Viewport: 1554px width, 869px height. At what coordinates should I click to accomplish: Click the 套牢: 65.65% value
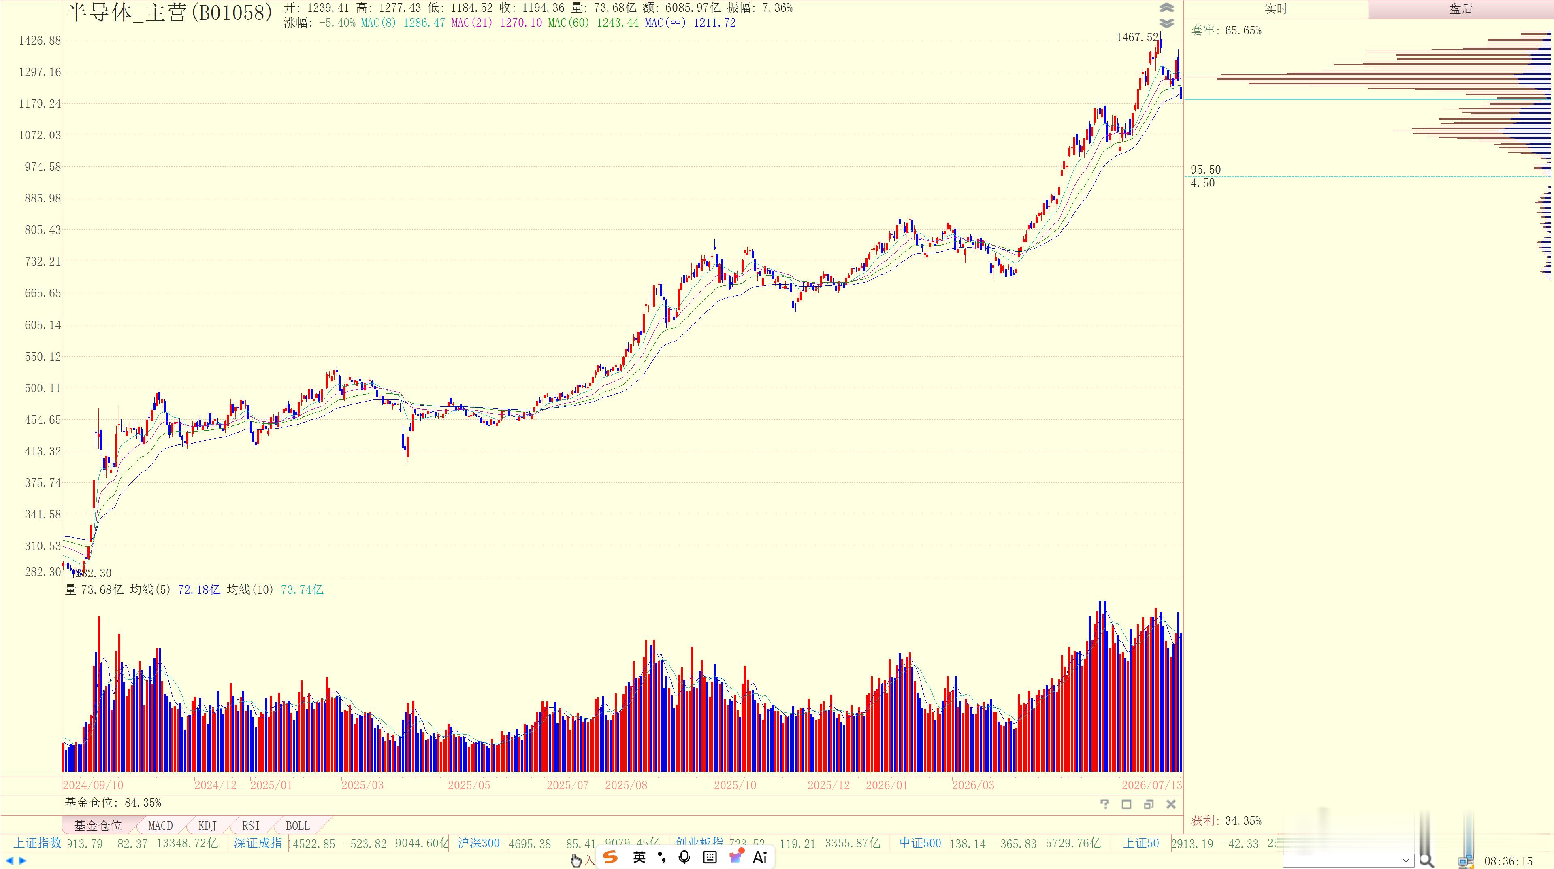pos(1226,31)
